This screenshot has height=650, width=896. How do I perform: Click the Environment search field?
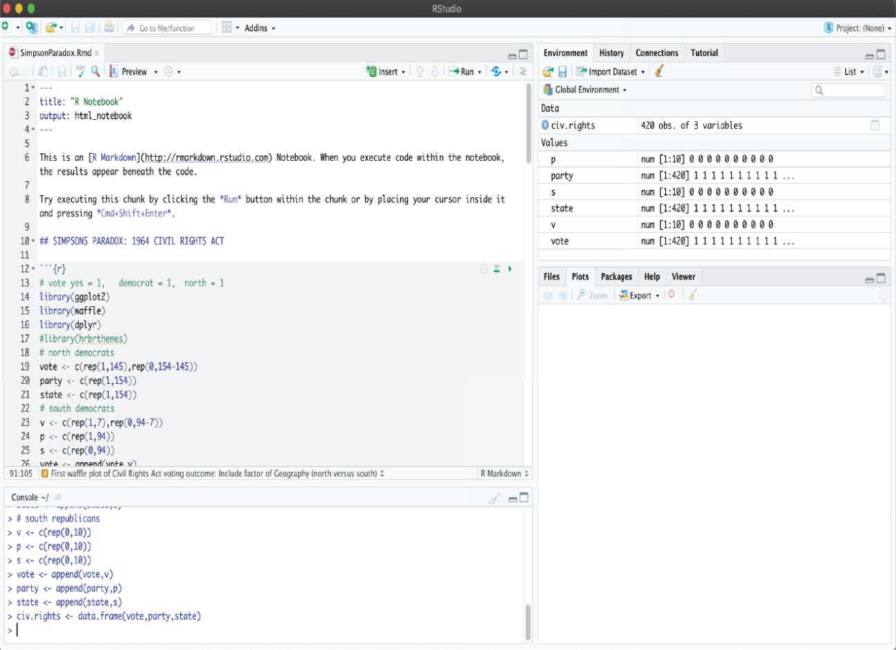click(x=848, y=90)
